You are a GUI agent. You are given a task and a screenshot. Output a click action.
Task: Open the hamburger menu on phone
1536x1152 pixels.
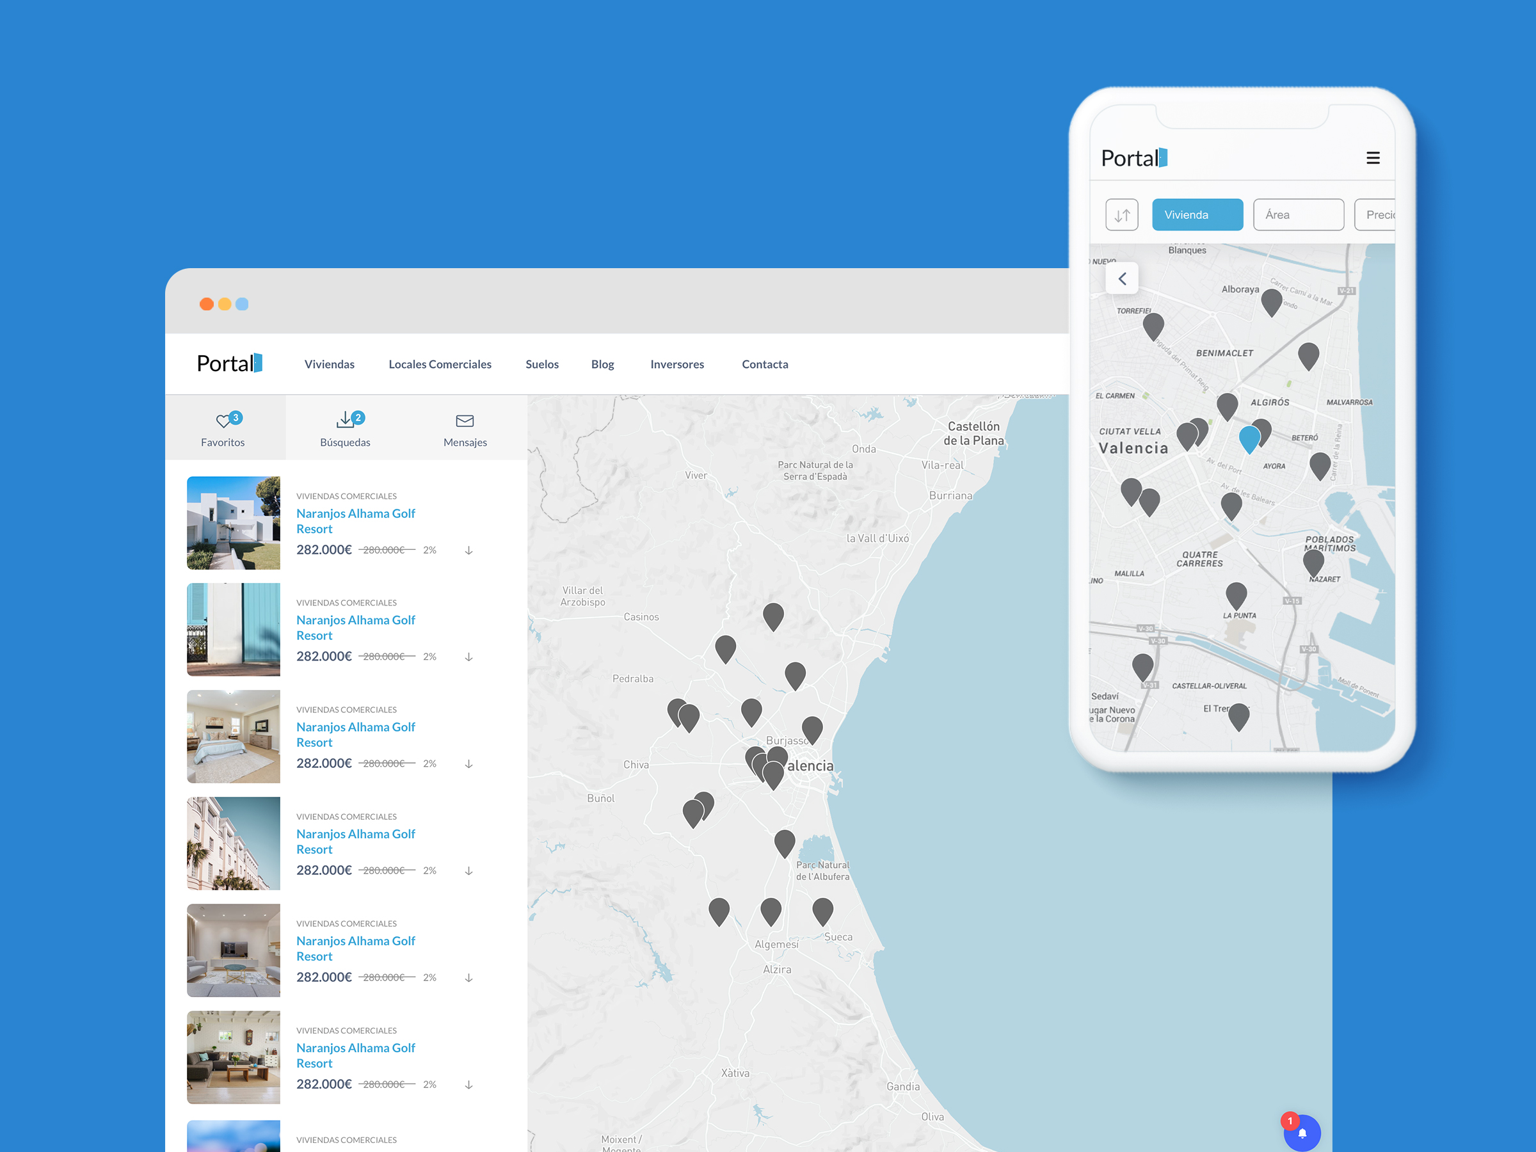1373,157
